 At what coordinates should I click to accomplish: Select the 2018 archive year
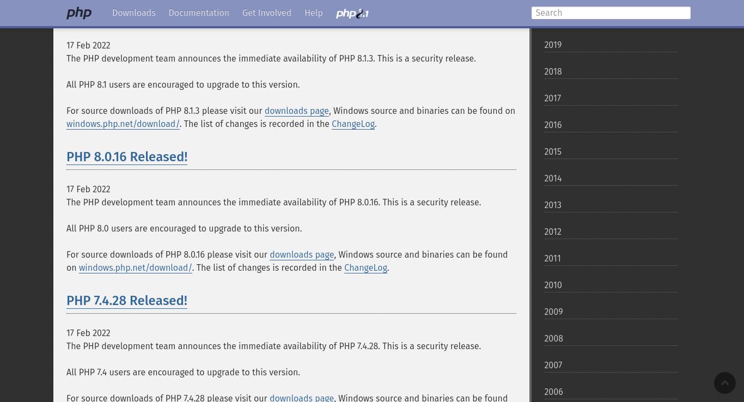coord(611,72)
